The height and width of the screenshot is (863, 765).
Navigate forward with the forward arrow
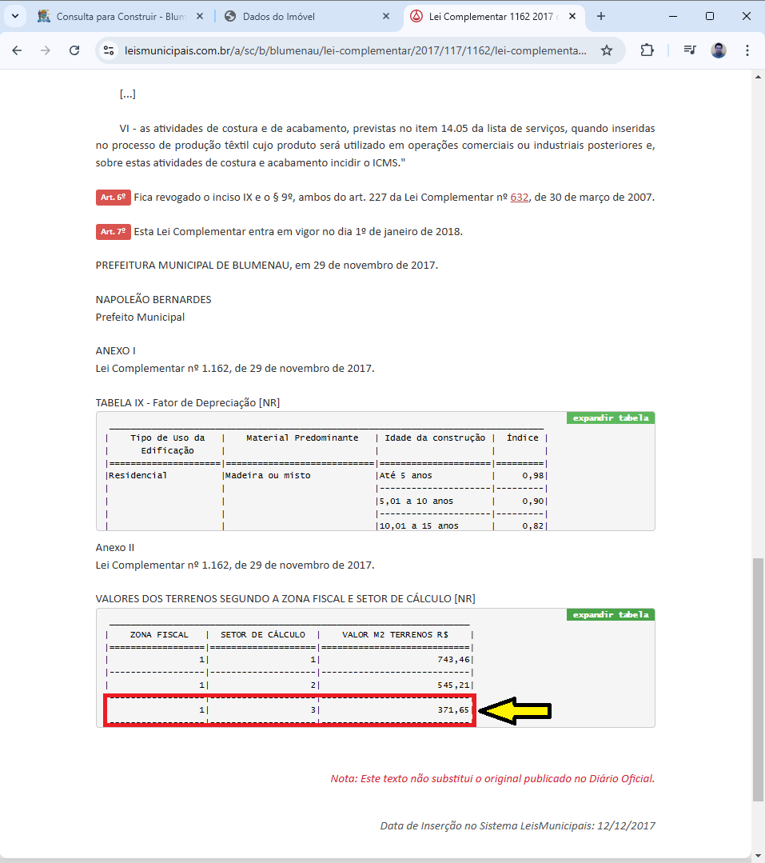coord(46,50)
